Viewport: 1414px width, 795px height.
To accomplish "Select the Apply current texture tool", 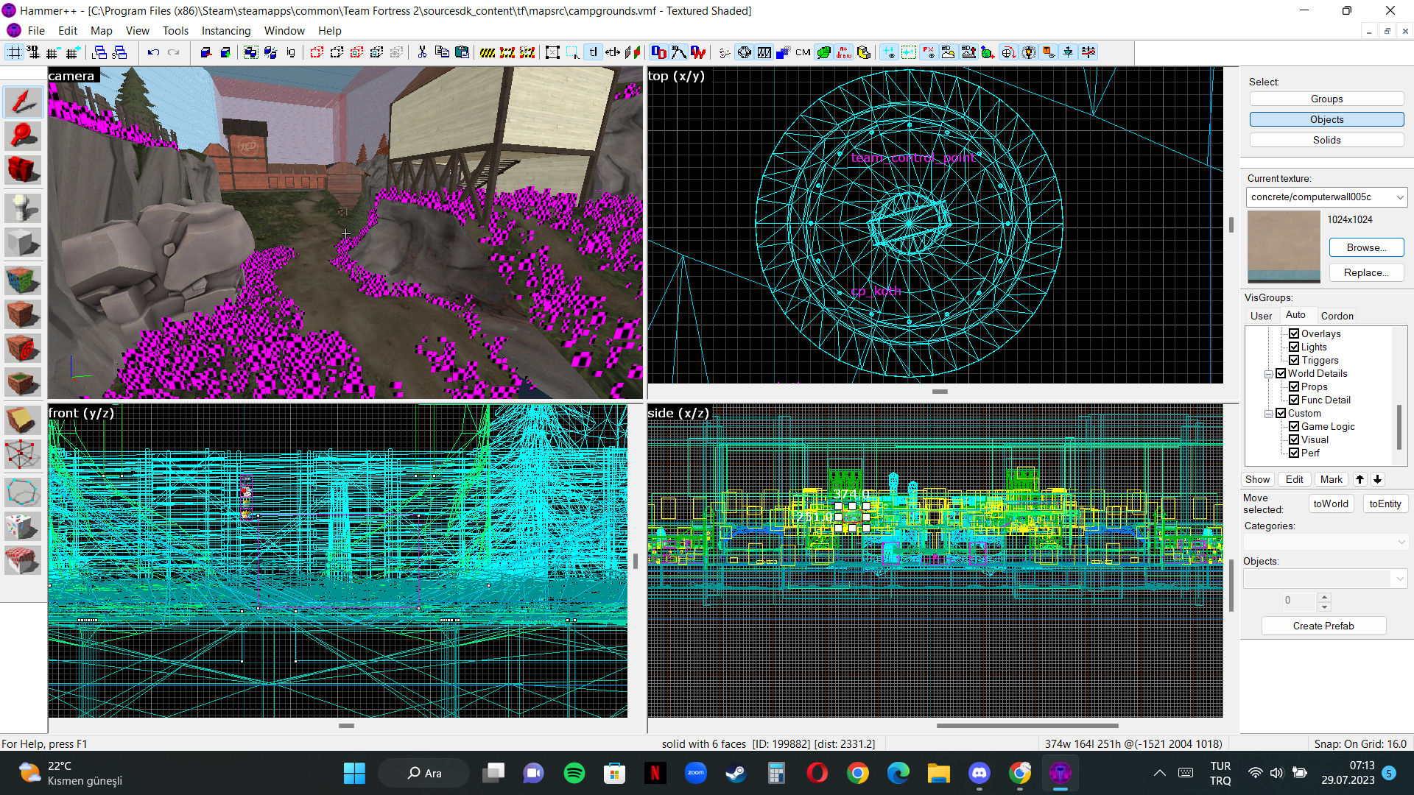I will (23, 314).
